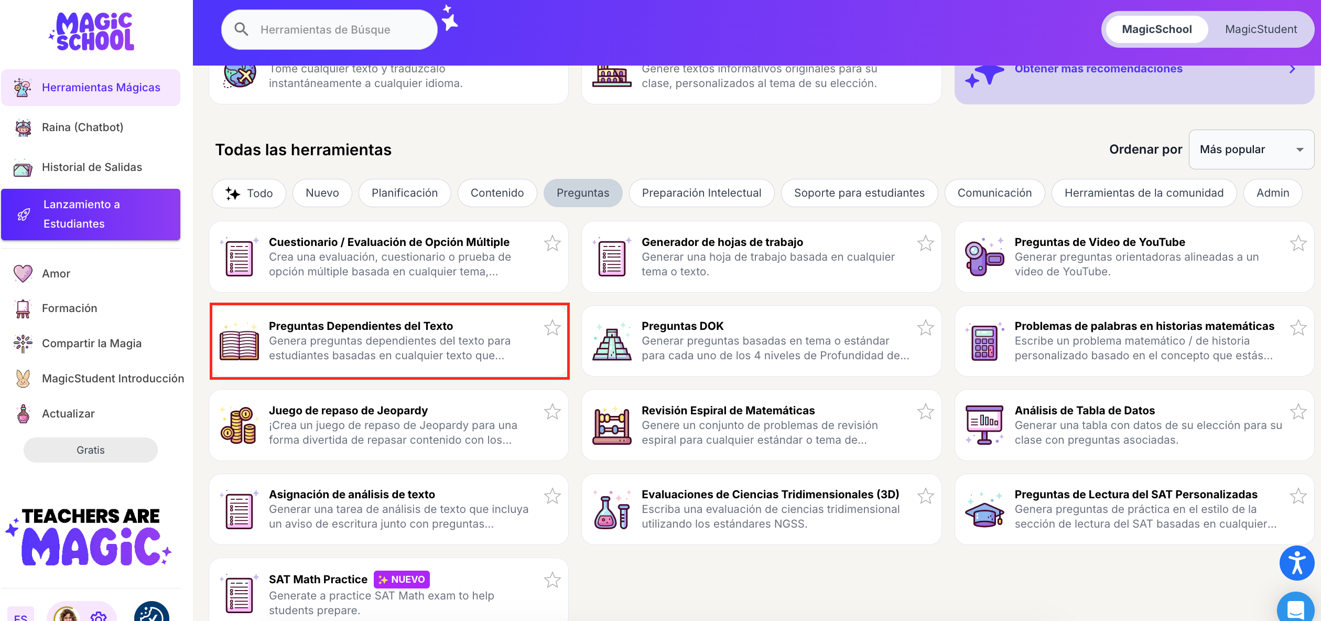The image size is (1321, 621).
Task: Open Compartir la Magia sparkle icon
Action: (x=23, y=344)
